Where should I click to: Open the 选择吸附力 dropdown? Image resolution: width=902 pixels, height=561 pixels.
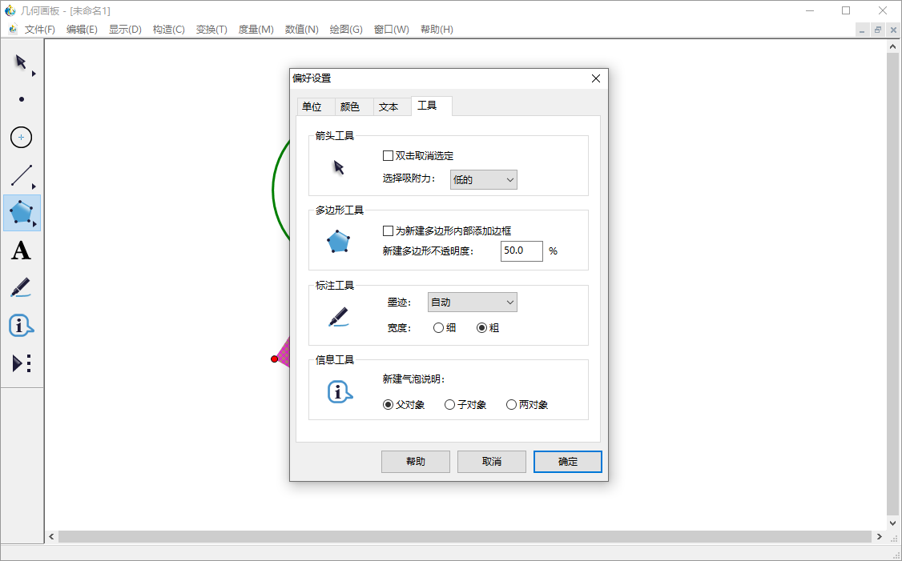[483, 179]
